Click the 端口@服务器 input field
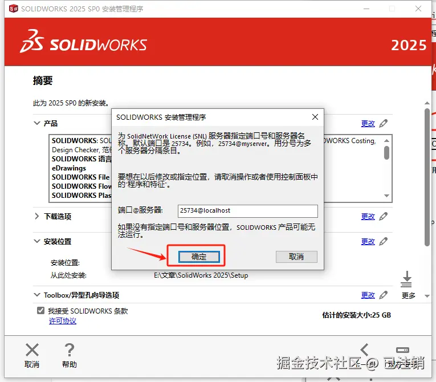 pos(247,211)
